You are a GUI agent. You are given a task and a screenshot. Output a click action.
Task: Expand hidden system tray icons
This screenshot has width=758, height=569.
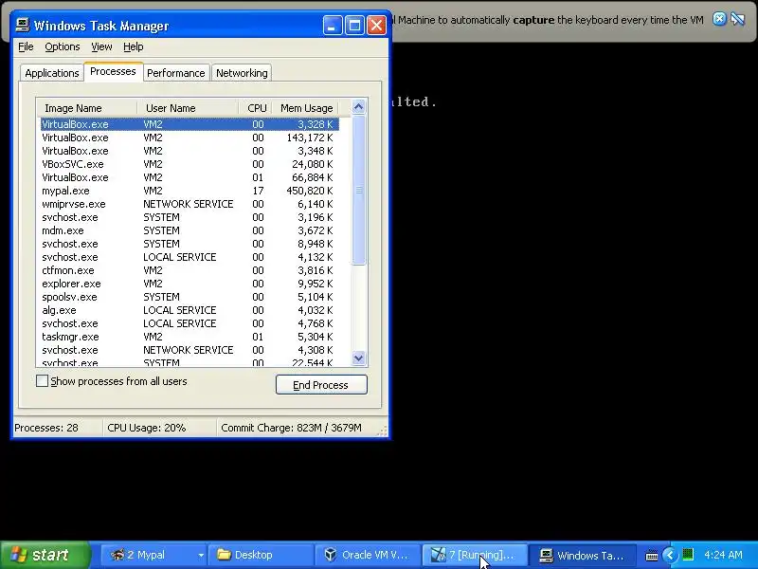(670, 555)
